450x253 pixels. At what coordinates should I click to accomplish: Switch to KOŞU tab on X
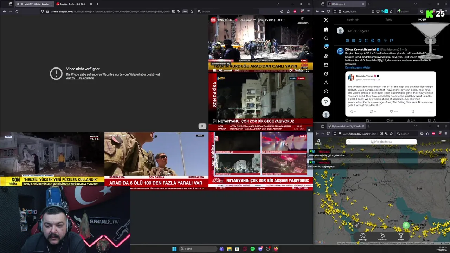(x=422, y=20)
